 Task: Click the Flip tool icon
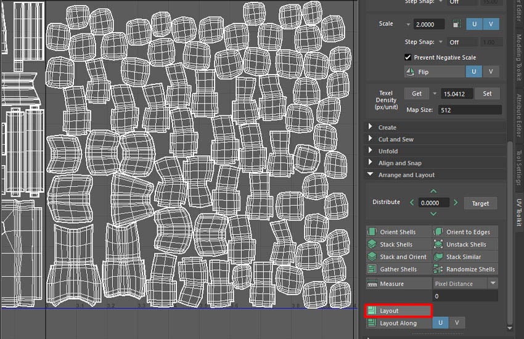coord(410,71)
